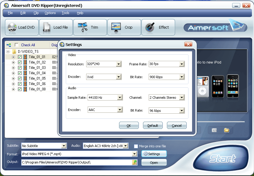Screen dimensions: 254x176
Task: Open the Crop tool
Action: coord(116,27)
